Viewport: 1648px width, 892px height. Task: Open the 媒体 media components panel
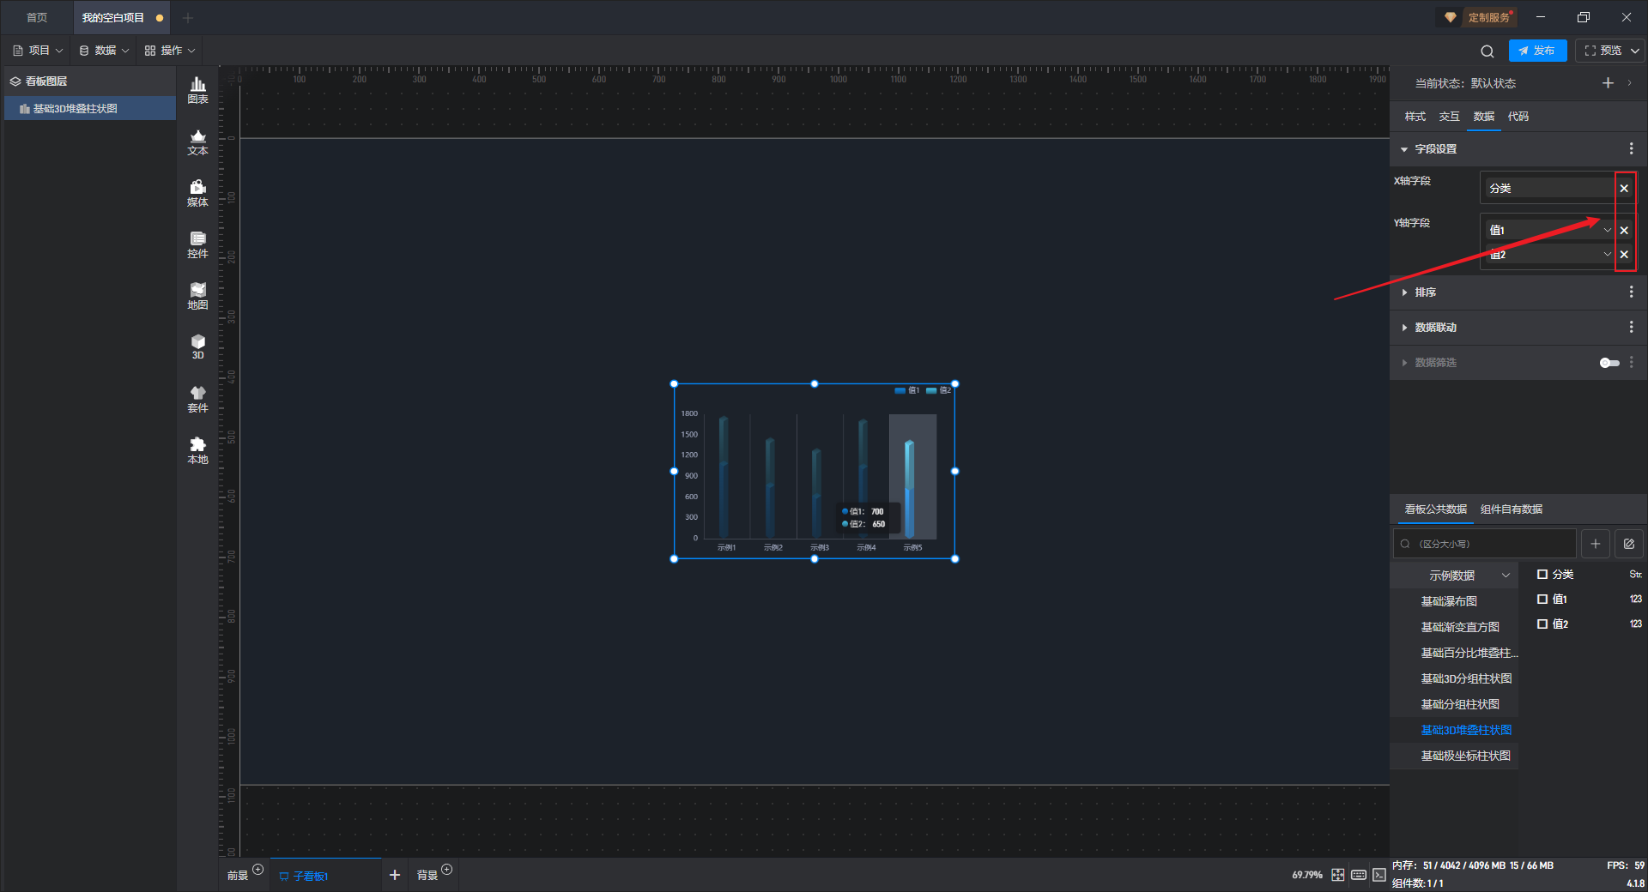point(197,193)
